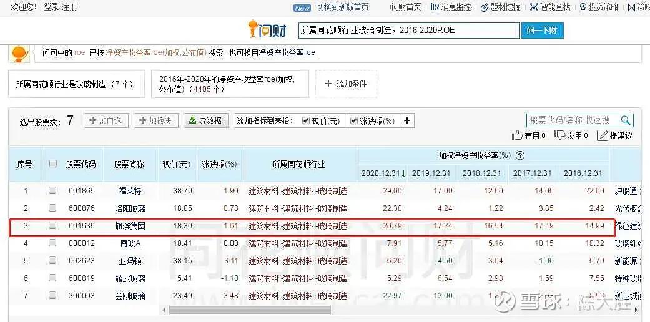Click the 加自选 button
The height and width of the screenshot is (322, 650).
[x=106, y=120]
